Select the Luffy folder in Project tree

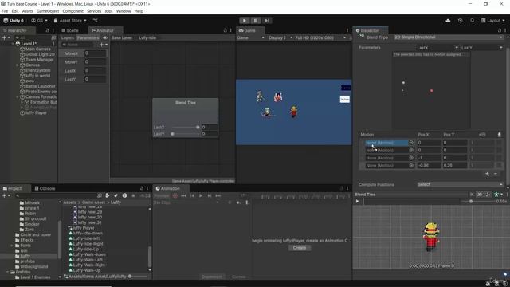point(25,256)
